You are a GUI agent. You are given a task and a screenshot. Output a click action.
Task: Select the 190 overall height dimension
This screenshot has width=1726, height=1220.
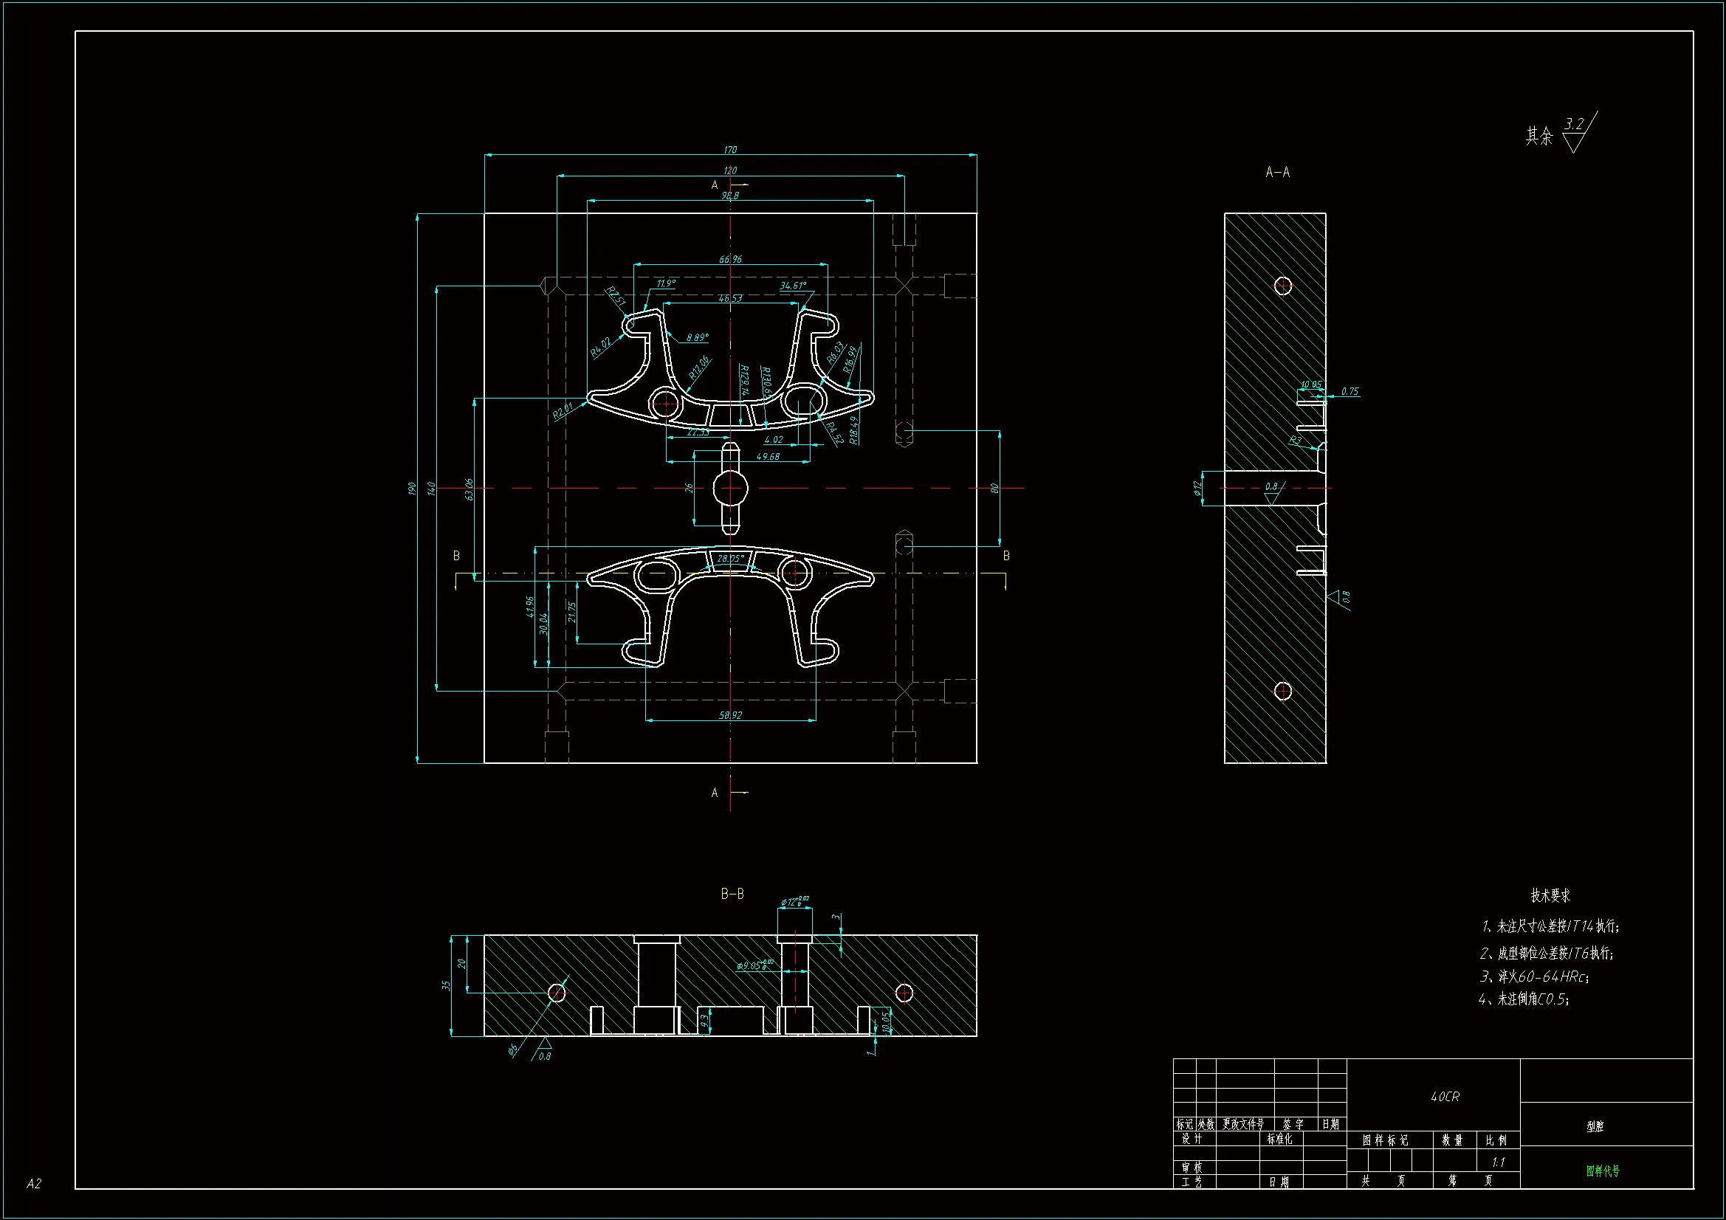(411, 489)
